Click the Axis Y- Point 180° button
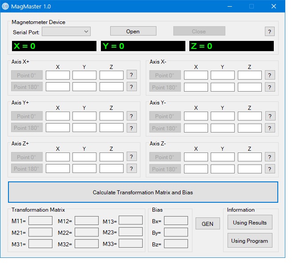Screen dimensions: 292x265 165,128
